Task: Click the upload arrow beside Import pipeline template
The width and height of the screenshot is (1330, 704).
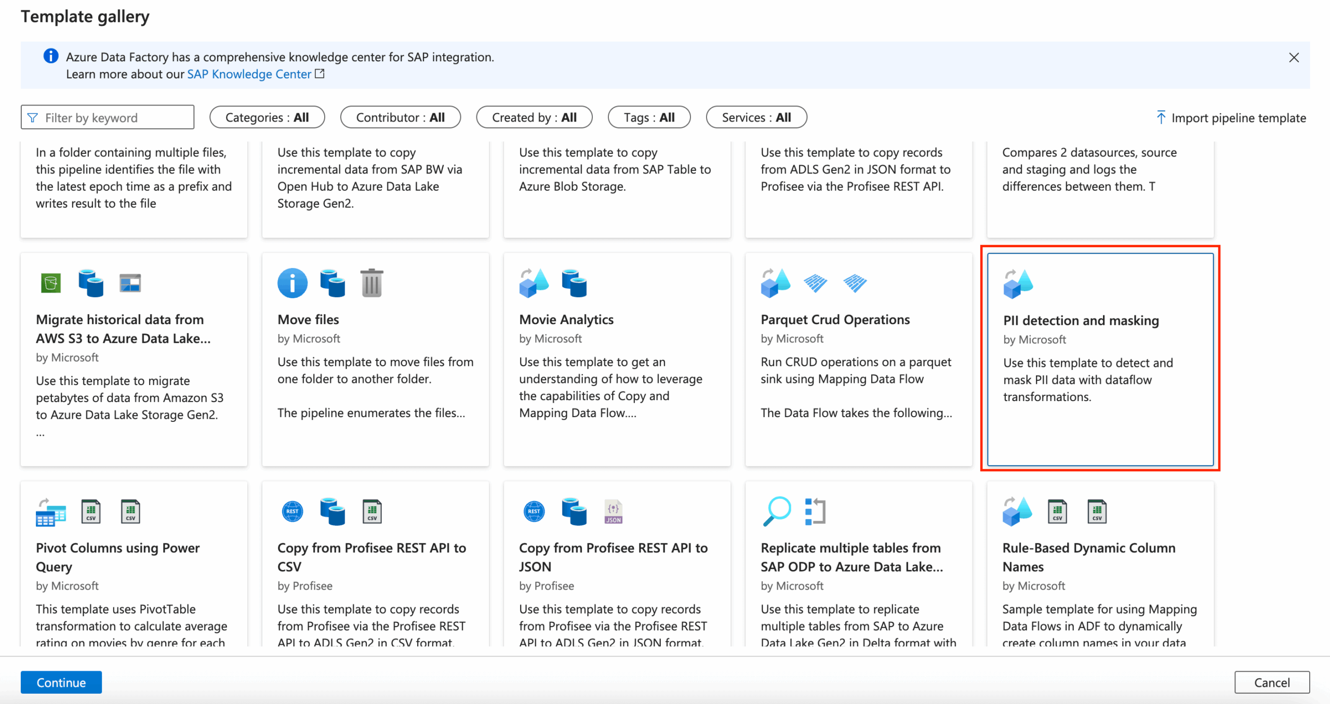Action: (1161, 117)
